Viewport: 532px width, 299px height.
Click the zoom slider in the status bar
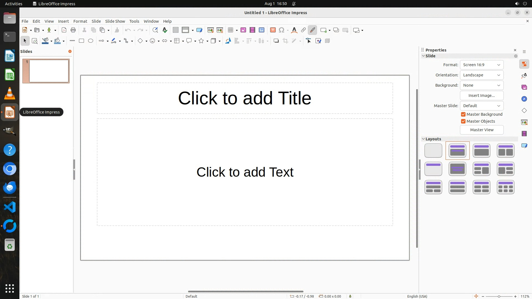pyautogui.click(x=499, y=297)
